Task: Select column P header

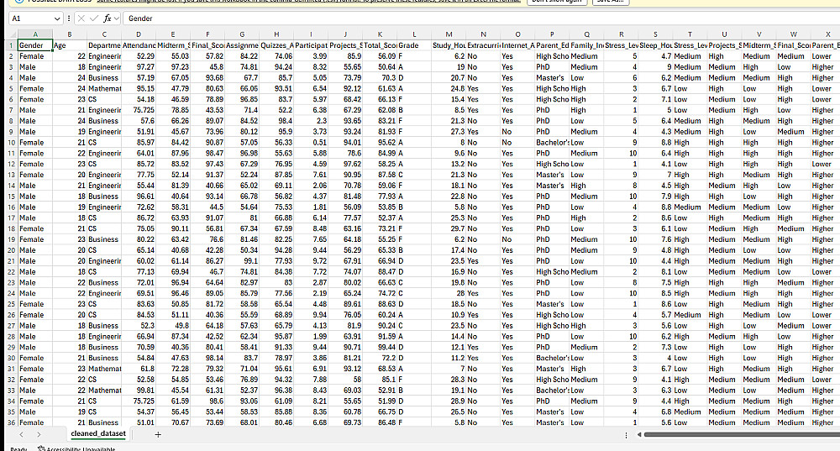Action: (552, 34)
